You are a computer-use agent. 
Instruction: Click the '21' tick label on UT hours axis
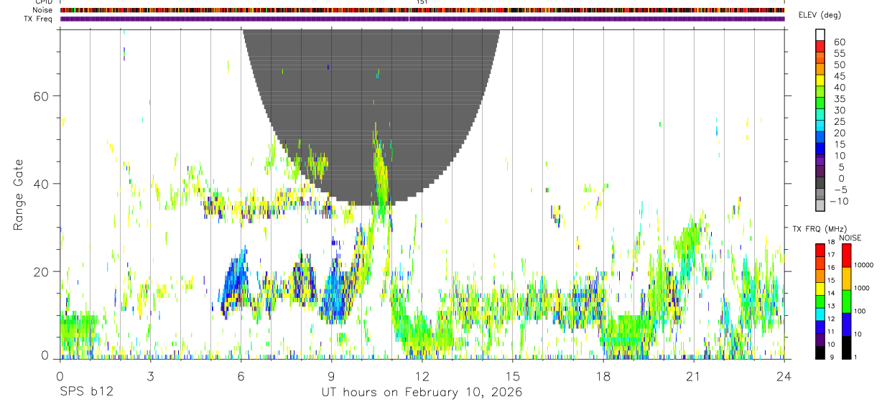tap(693, 375)
